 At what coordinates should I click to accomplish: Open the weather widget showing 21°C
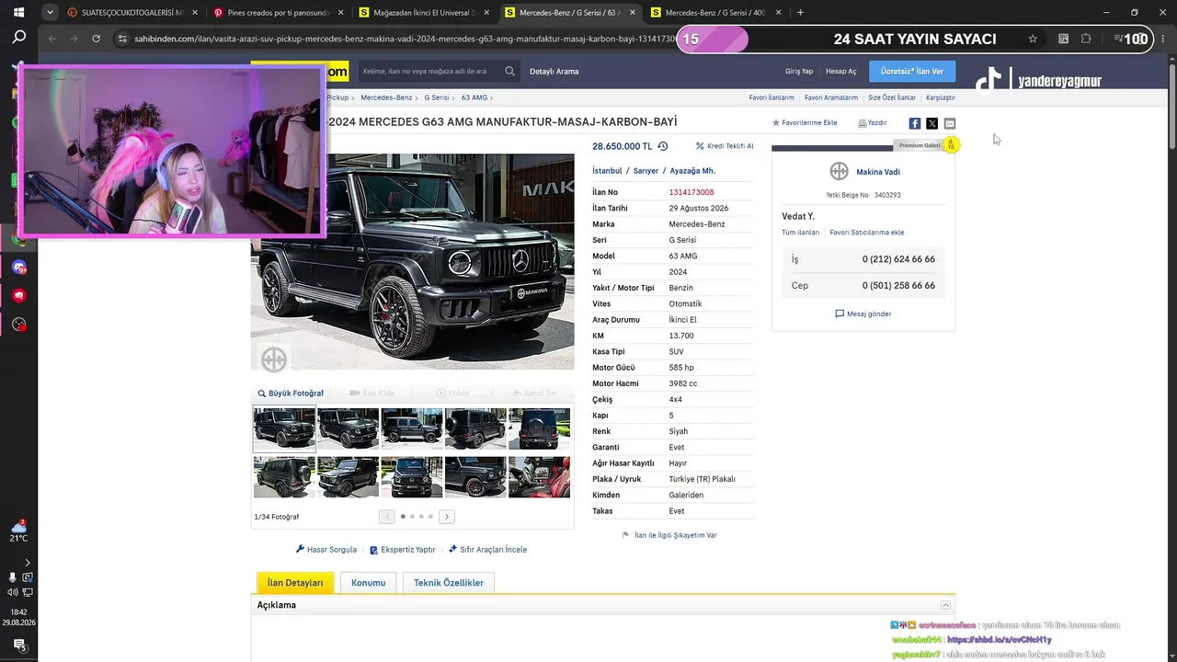click(18, 531)
